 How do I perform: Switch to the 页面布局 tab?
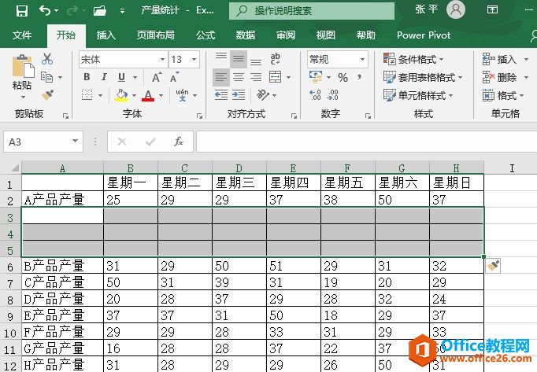click(155, 35)
